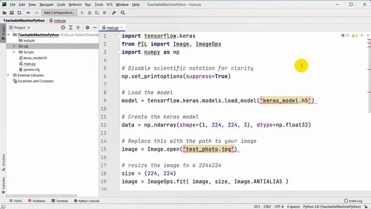The image size is (371, 209).
Task: Open the VCS menu
Action: (x=110, y=5)
